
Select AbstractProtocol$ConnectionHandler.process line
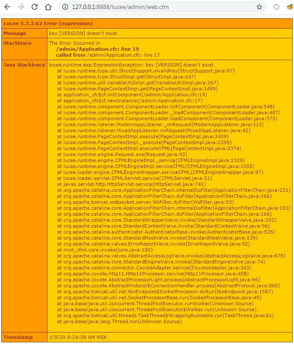169,286
